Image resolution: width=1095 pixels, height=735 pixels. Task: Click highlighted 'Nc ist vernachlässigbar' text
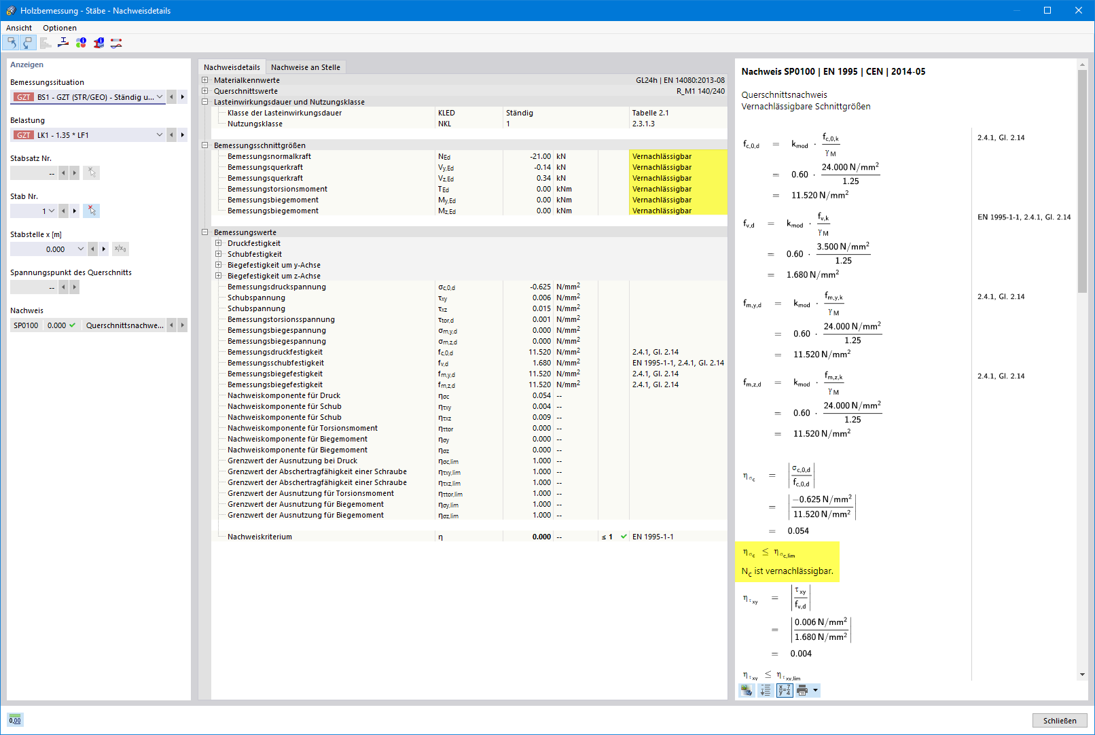pyautogui.click(x=787, y=571)
